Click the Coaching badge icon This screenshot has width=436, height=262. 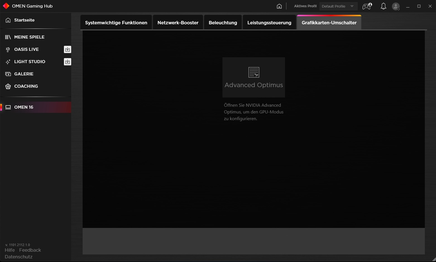click(x=8, y=86)
